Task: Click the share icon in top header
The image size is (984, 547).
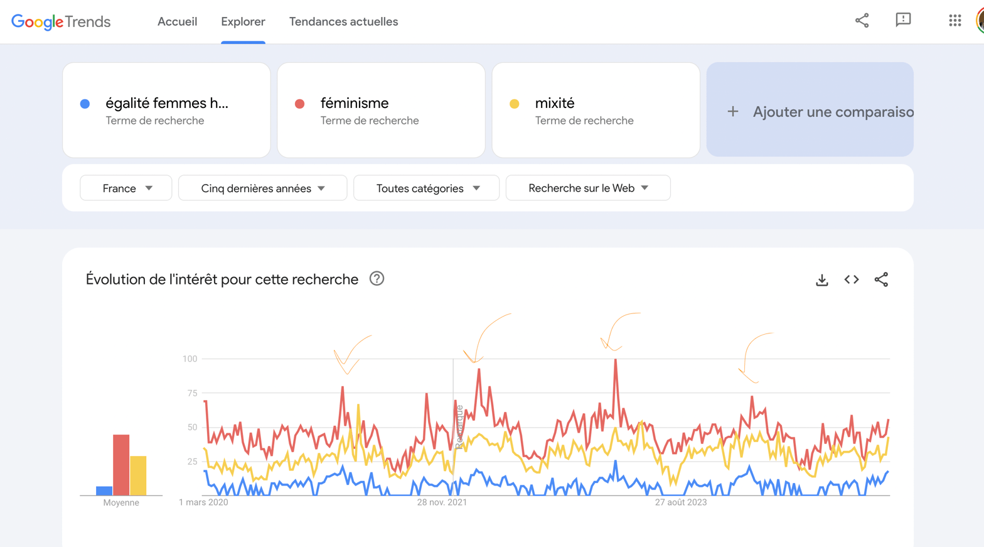Action: pos(862,21)
